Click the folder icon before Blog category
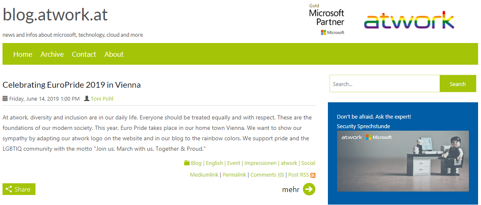Screen dimensions: 481x205 [187, 163]
